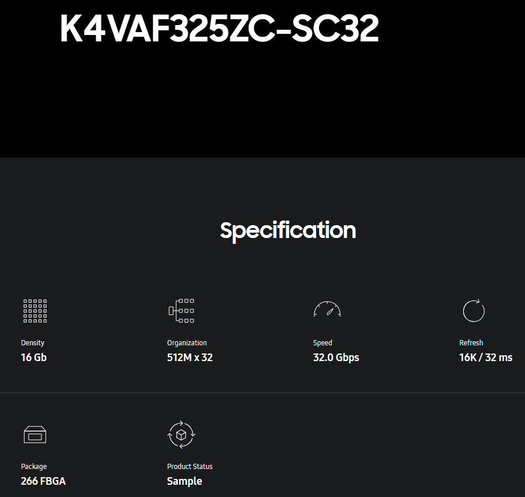525x497 pixels.
Task: Click the 512M x 32 organization value
Action: pos(190,358)
